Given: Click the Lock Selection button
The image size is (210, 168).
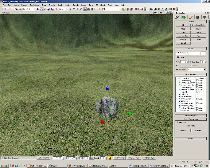Looking at the screenshot, I should 43,158.
